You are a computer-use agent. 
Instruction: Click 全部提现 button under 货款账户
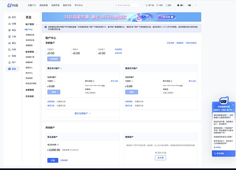click(x=54, y=59)
